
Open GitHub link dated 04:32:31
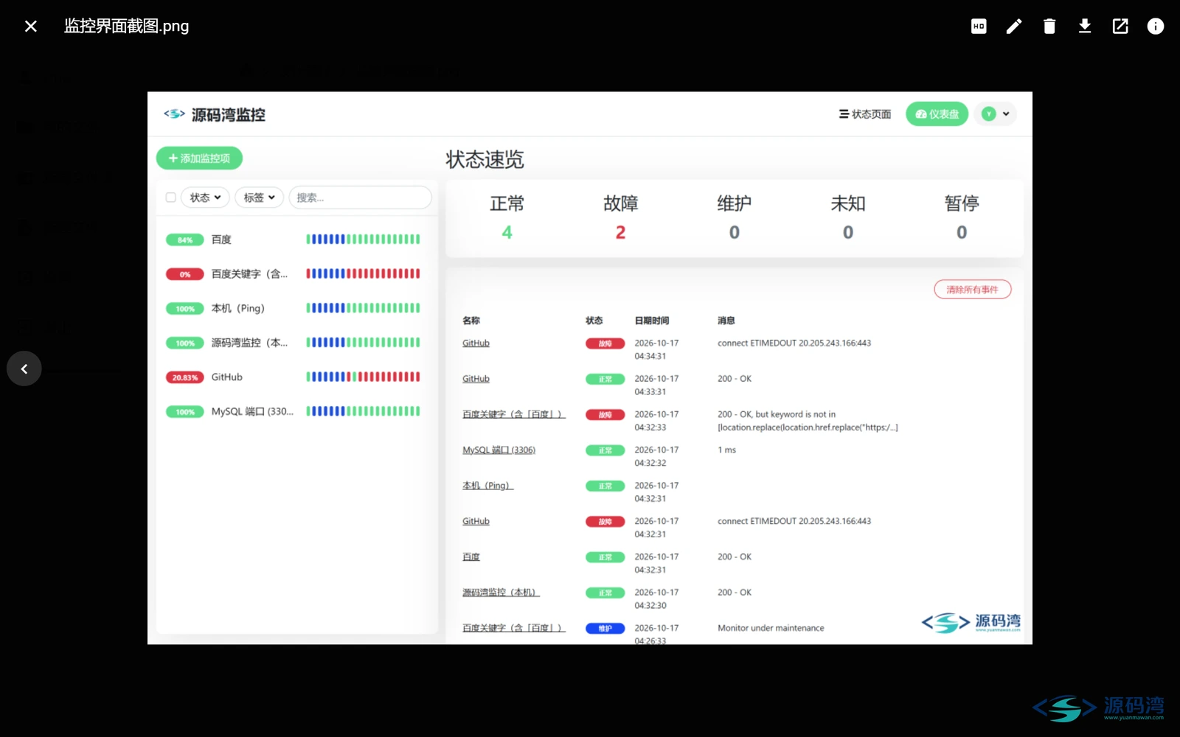[476, 521]
